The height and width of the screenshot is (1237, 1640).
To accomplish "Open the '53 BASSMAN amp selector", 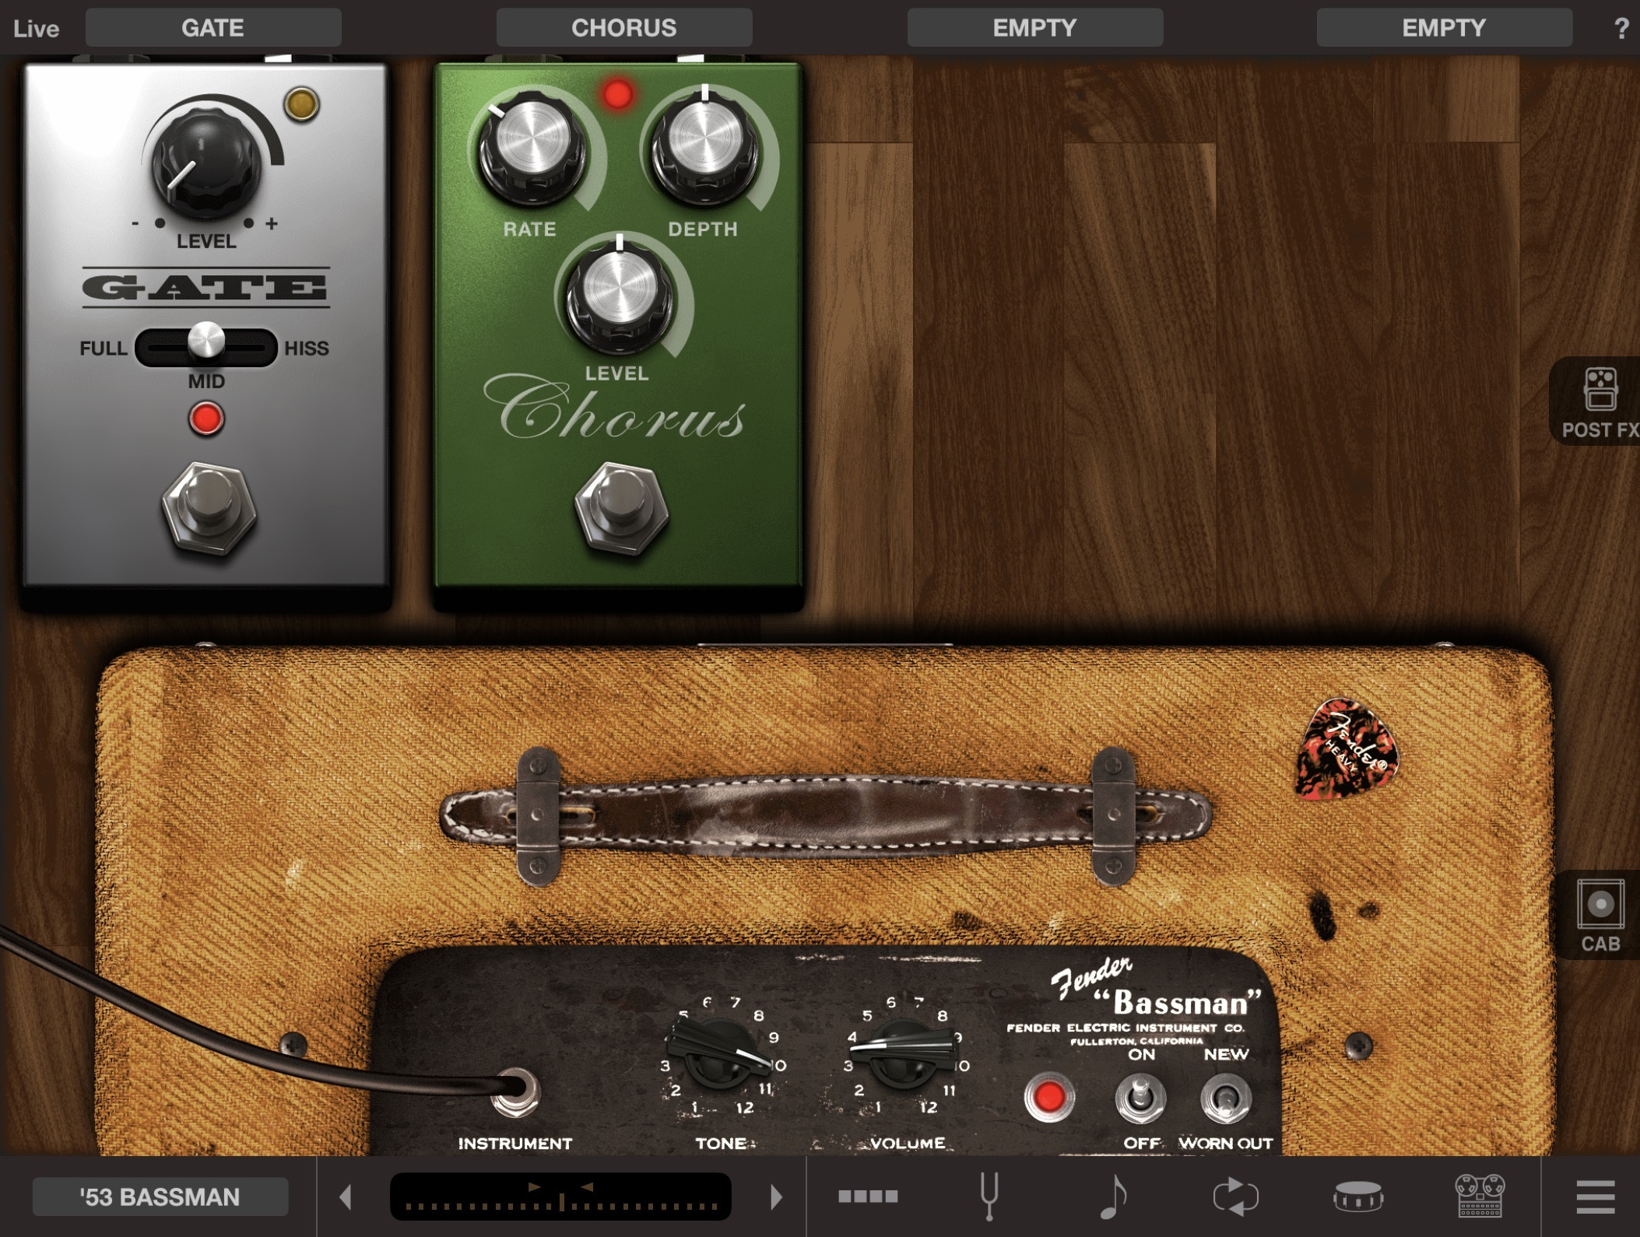I will click(160, 1197).
